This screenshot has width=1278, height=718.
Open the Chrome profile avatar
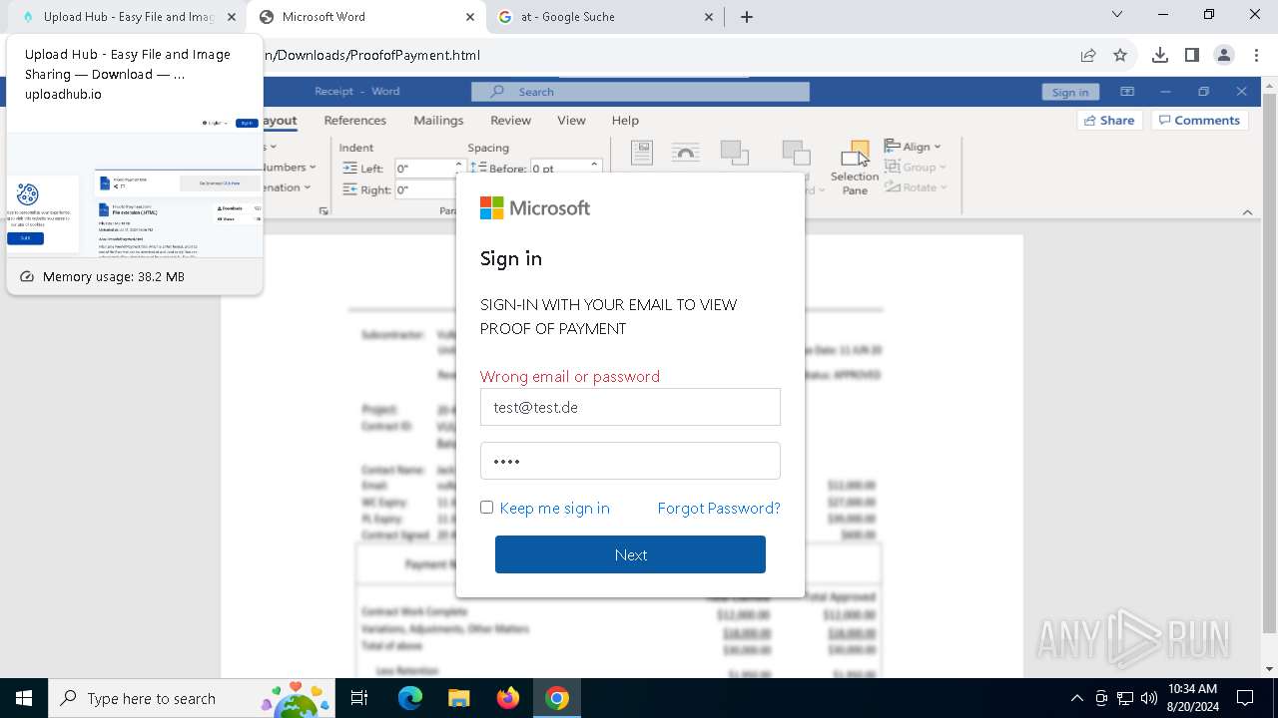coord(1224,55)
